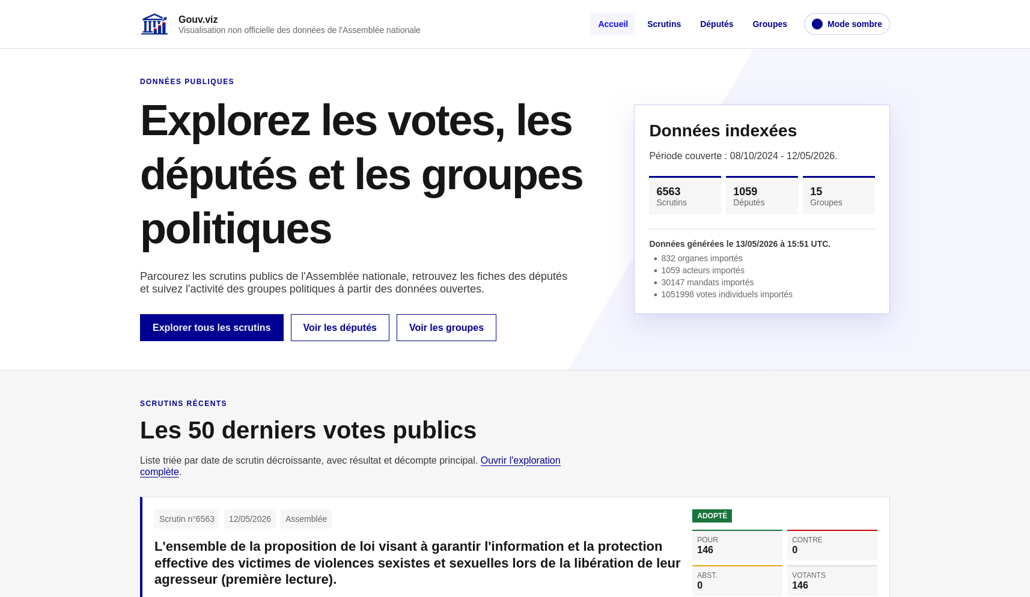The height and width of the screenshot is (597, 1030).
Task: Select the Groupes nav item
Action: [x=770, y=24]
